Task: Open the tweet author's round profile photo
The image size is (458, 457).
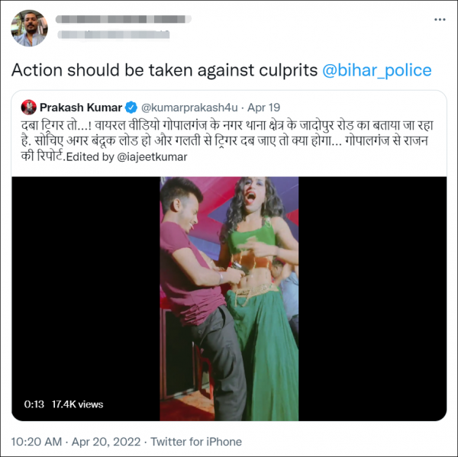Action: (29, 28)
